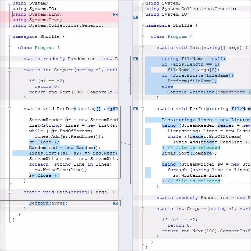This screenshot has height=251, width=251.
Task: Collapse namespace Shuffle in right pane
Action: pos(142,25)
